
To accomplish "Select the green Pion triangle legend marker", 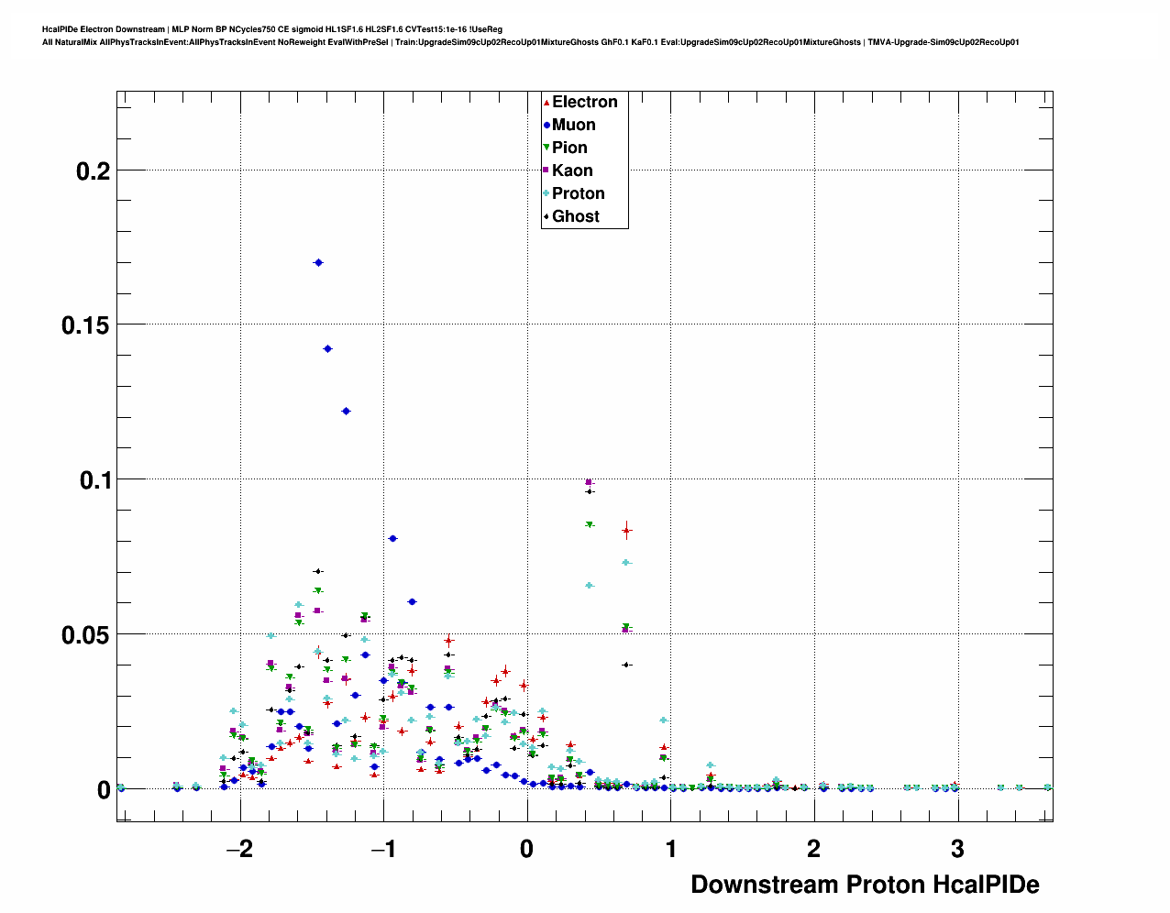I will (x=547, y=148).
